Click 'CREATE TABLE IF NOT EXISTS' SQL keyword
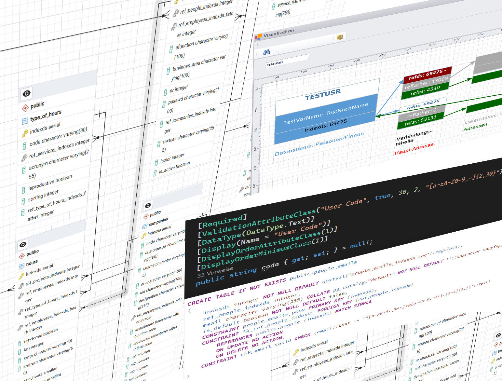The width and height of the screenshot is (502, 381). coord(236,293)
